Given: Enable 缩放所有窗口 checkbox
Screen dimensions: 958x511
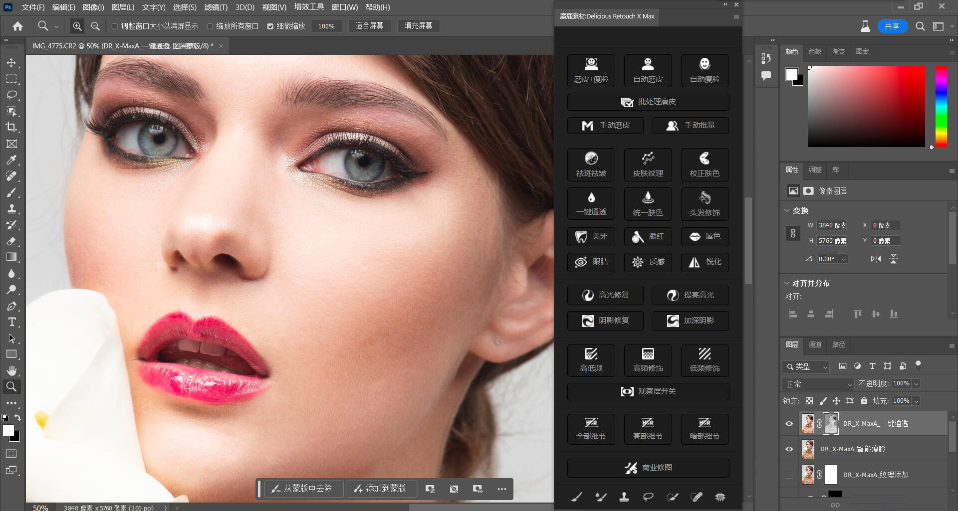Looking at the screenshot, I should [x=210, y=26].
